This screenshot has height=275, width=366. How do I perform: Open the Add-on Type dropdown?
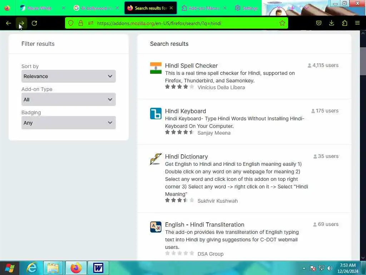[69, 100]
